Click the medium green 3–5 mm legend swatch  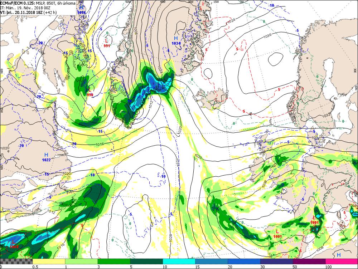114,261
